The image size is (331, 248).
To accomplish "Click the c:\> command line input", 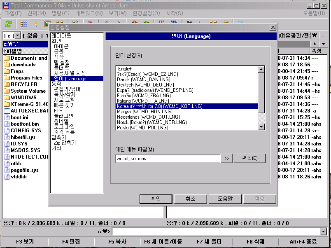I will [x=217, y=232].
